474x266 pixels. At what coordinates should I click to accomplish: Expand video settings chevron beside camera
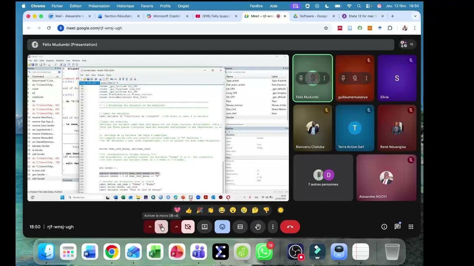pyautogui.click(x=176, y=227)
